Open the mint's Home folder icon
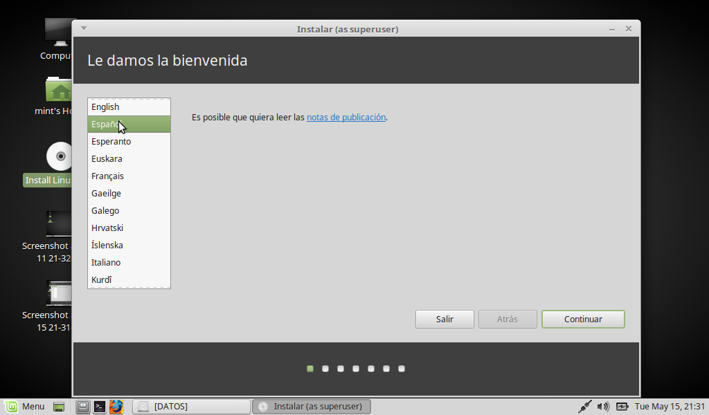This screenshot has width=709, height=415. [x=59, y=91]
